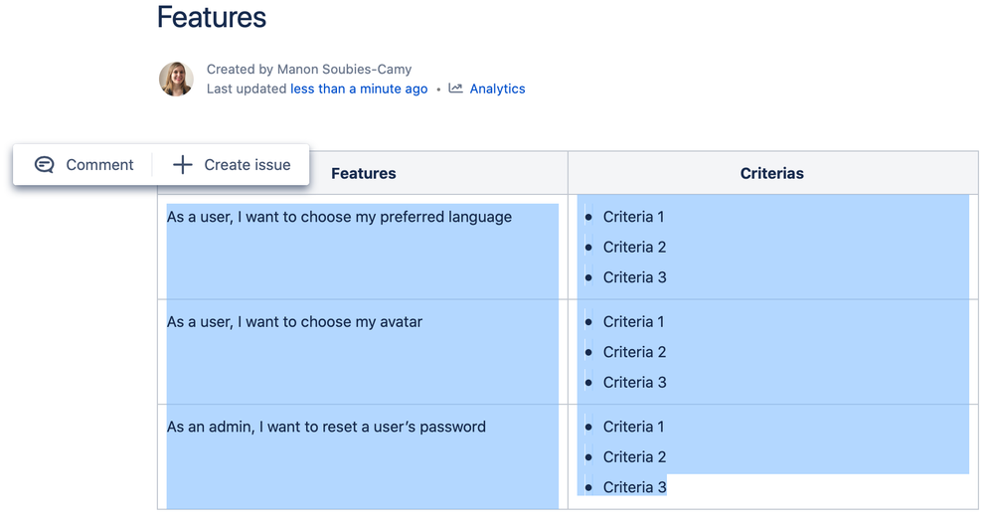Click Manon Soubies-Camy's avatar photo
Image resolution: width=992 pixels, height=524 pixels.
point(176,80)
